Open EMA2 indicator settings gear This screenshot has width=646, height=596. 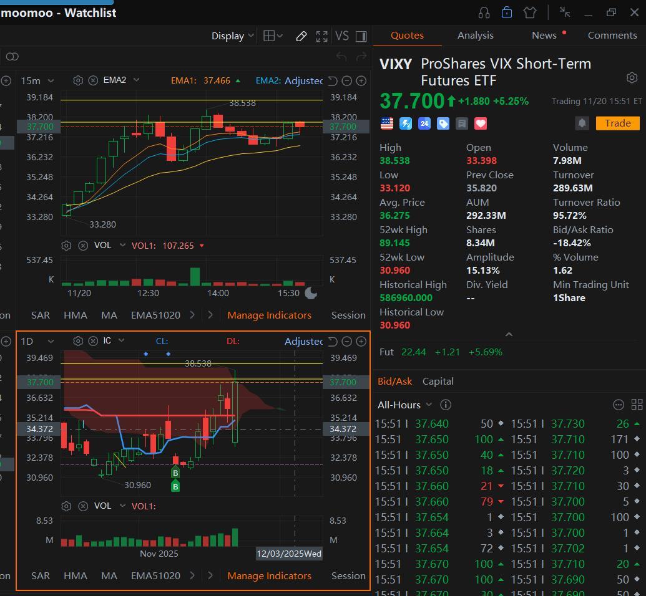pos(78,80)
